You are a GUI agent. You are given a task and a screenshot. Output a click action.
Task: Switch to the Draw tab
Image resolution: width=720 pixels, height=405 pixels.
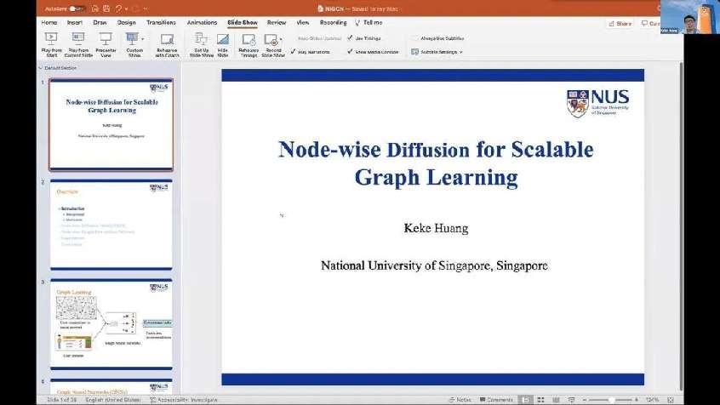(x=100, y=22)
